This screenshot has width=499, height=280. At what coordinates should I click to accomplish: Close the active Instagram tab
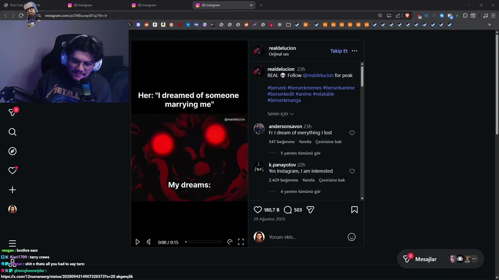pos(251,5)
